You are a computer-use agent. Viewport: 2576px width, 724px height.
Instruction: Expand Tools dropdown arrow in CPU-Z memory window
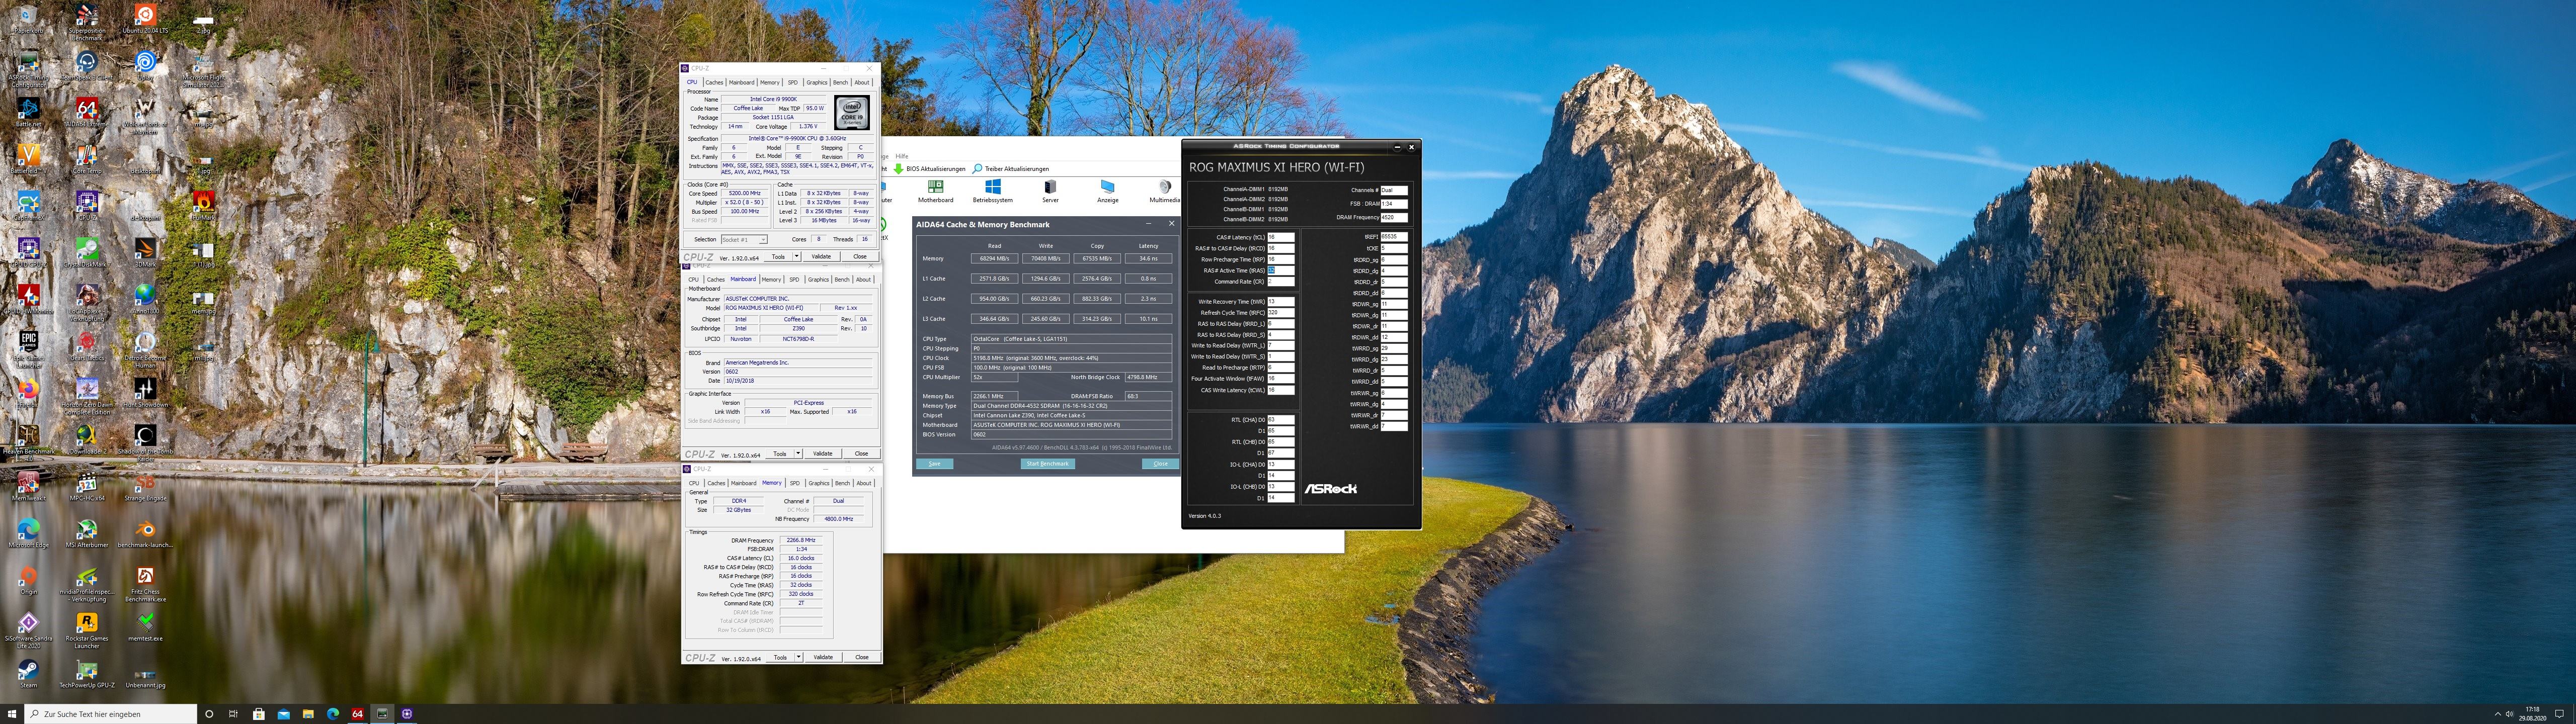pos(798,657)
